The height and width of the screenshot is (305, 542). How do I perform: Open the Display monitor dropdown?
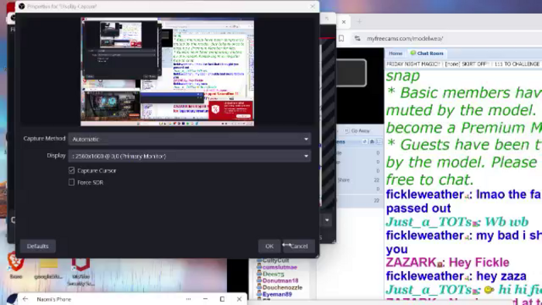click(x=190, y=156)
